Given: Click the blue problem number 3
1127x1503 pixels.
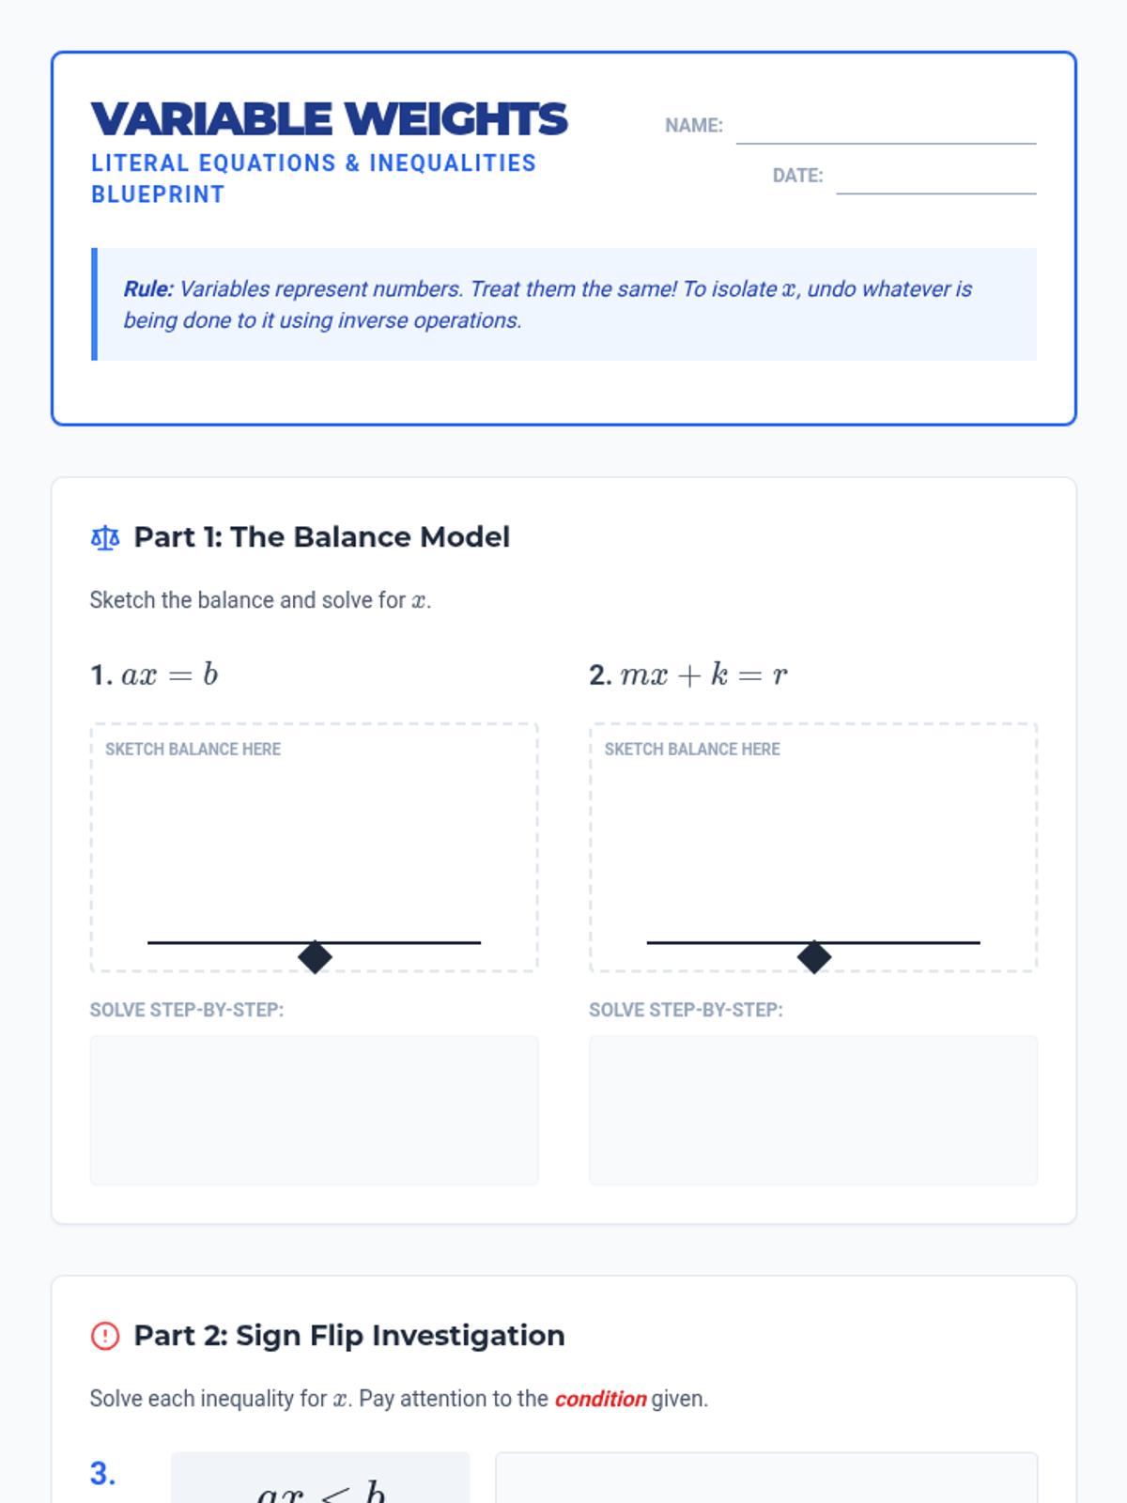Looking at the screenshot, I should click(x=103, y=1473).
